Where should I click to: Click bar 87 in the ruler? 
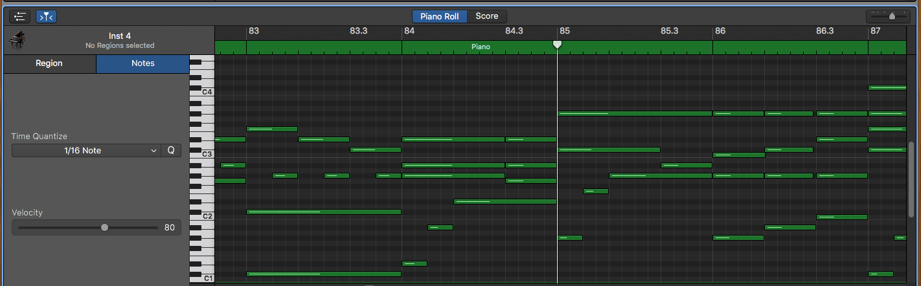tap(876, 31)
